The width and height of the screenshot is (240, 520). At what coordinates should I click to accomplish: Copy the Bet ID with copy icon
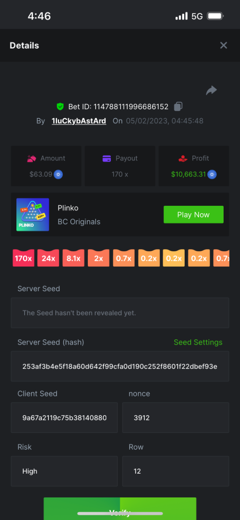(178, 107)
